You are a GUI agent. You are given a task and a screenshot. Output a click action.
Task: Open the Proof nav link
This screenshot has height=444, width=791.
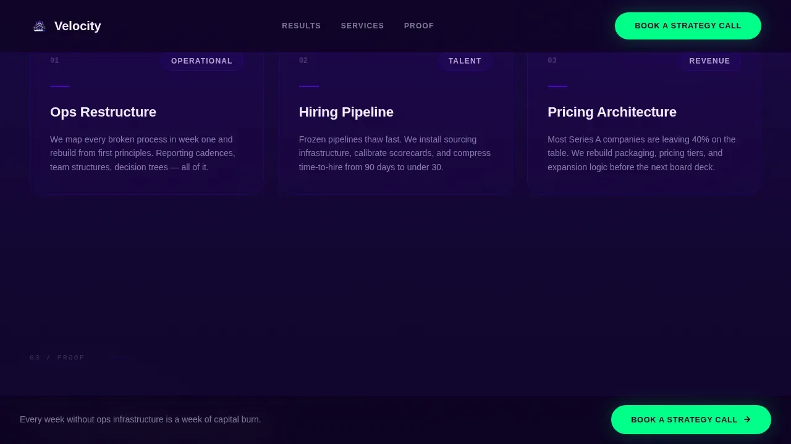pos(419,26)
